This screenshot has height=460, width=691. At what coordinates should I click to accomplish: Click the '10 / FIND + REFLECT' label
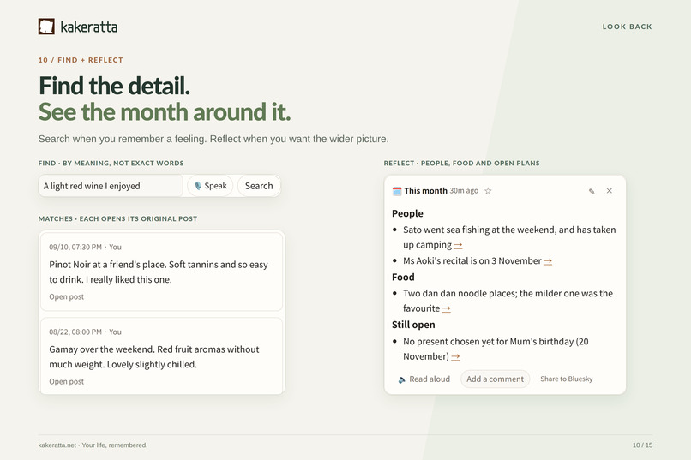pyautogui.click(x=81, y=60)
